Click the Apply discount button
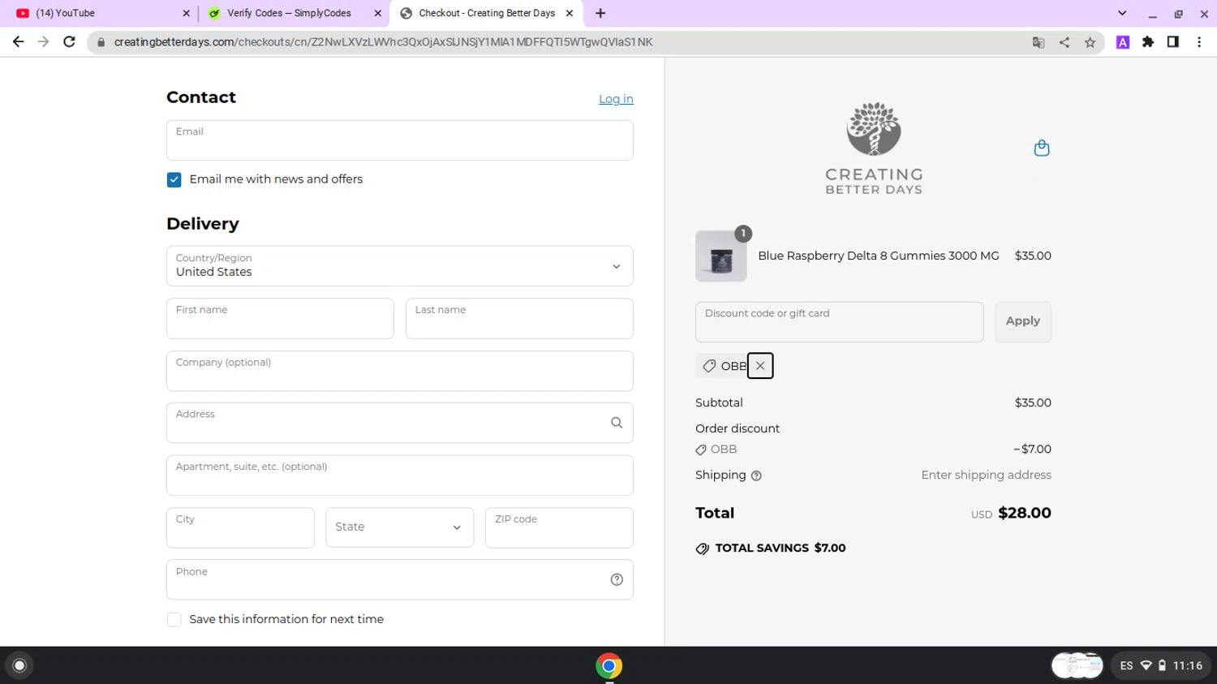The width and height of the screenshot is (1217, 684). coord(1023,321)
